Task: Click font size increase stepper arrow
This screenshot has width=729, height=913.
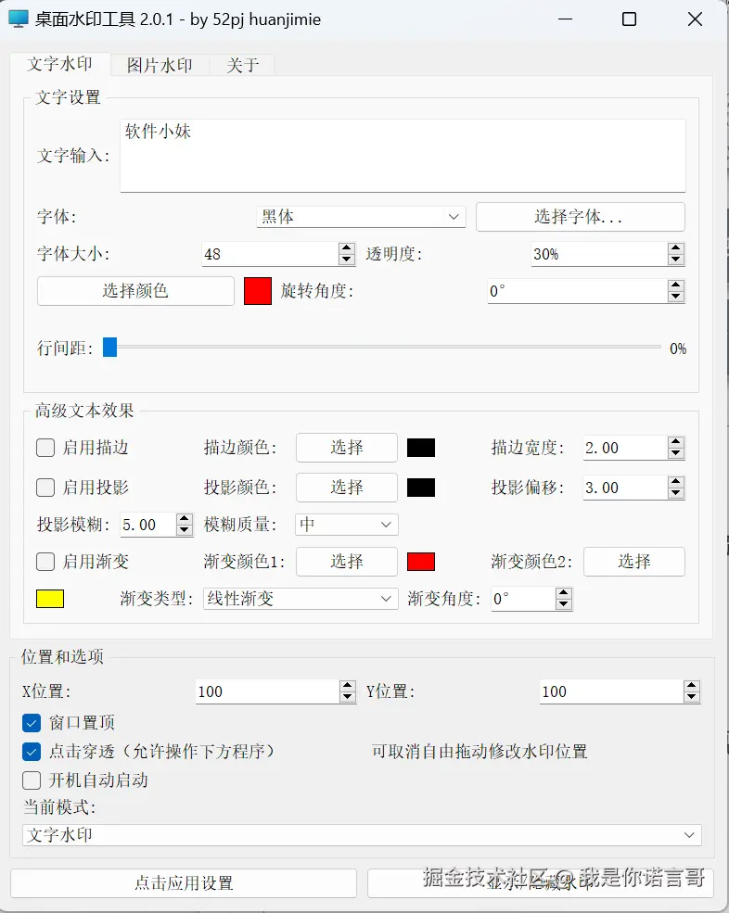Action: coord(347,248)
